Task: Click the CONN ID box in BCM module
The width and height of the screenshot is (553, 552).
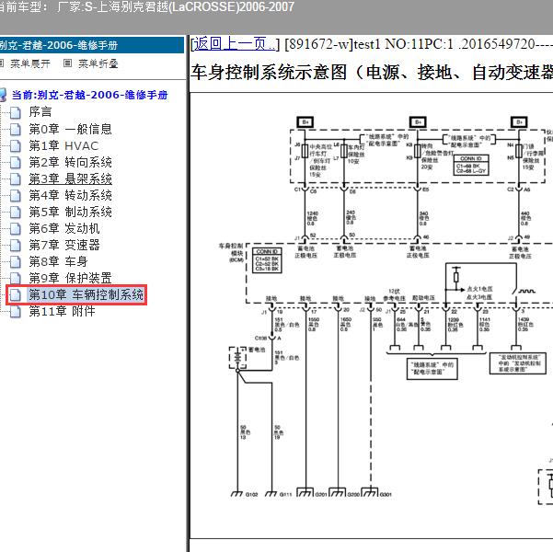Action: [x=267, y=260]
